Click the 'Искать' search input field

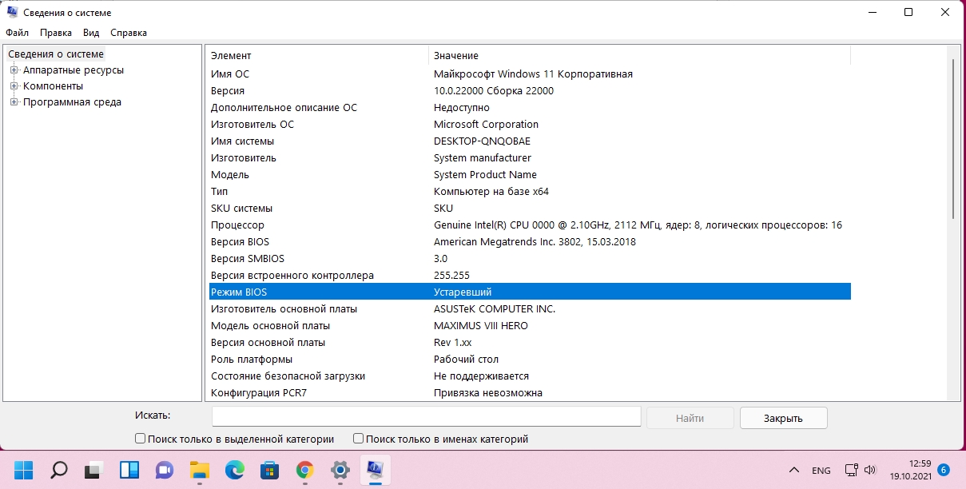pyautogui.click(x=426, y=417)
